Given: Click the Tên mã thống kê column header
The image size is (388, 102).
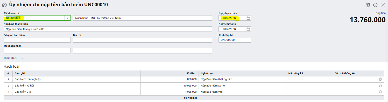Looking at the screenshot, I should pyautogui.click(x=355, y=73).
